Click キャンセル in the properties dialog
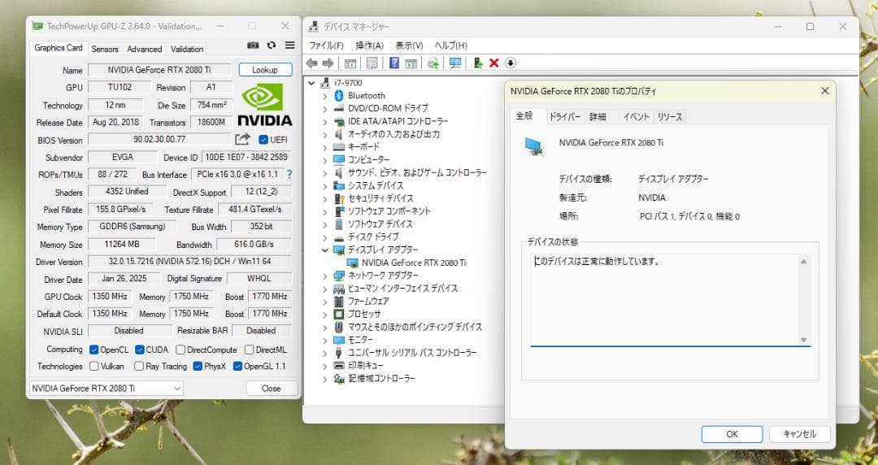 (x=800, y=434)
